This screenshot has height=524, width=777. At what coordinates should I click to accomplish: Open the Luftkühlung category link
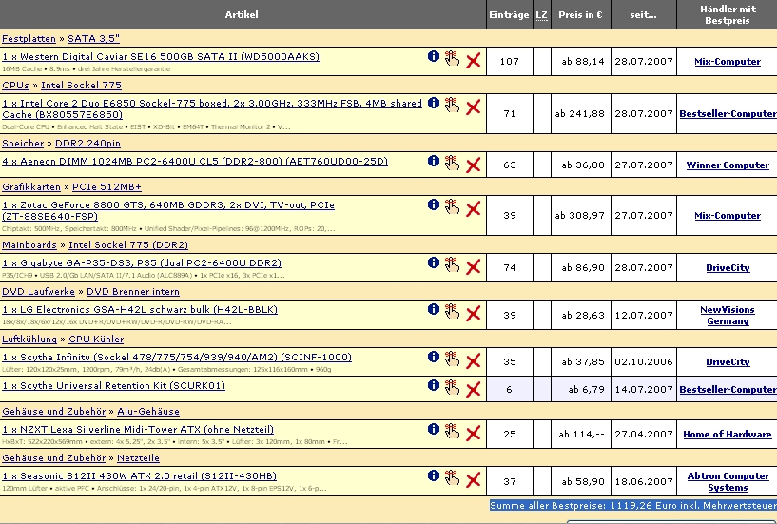click(x=29, y=340)
